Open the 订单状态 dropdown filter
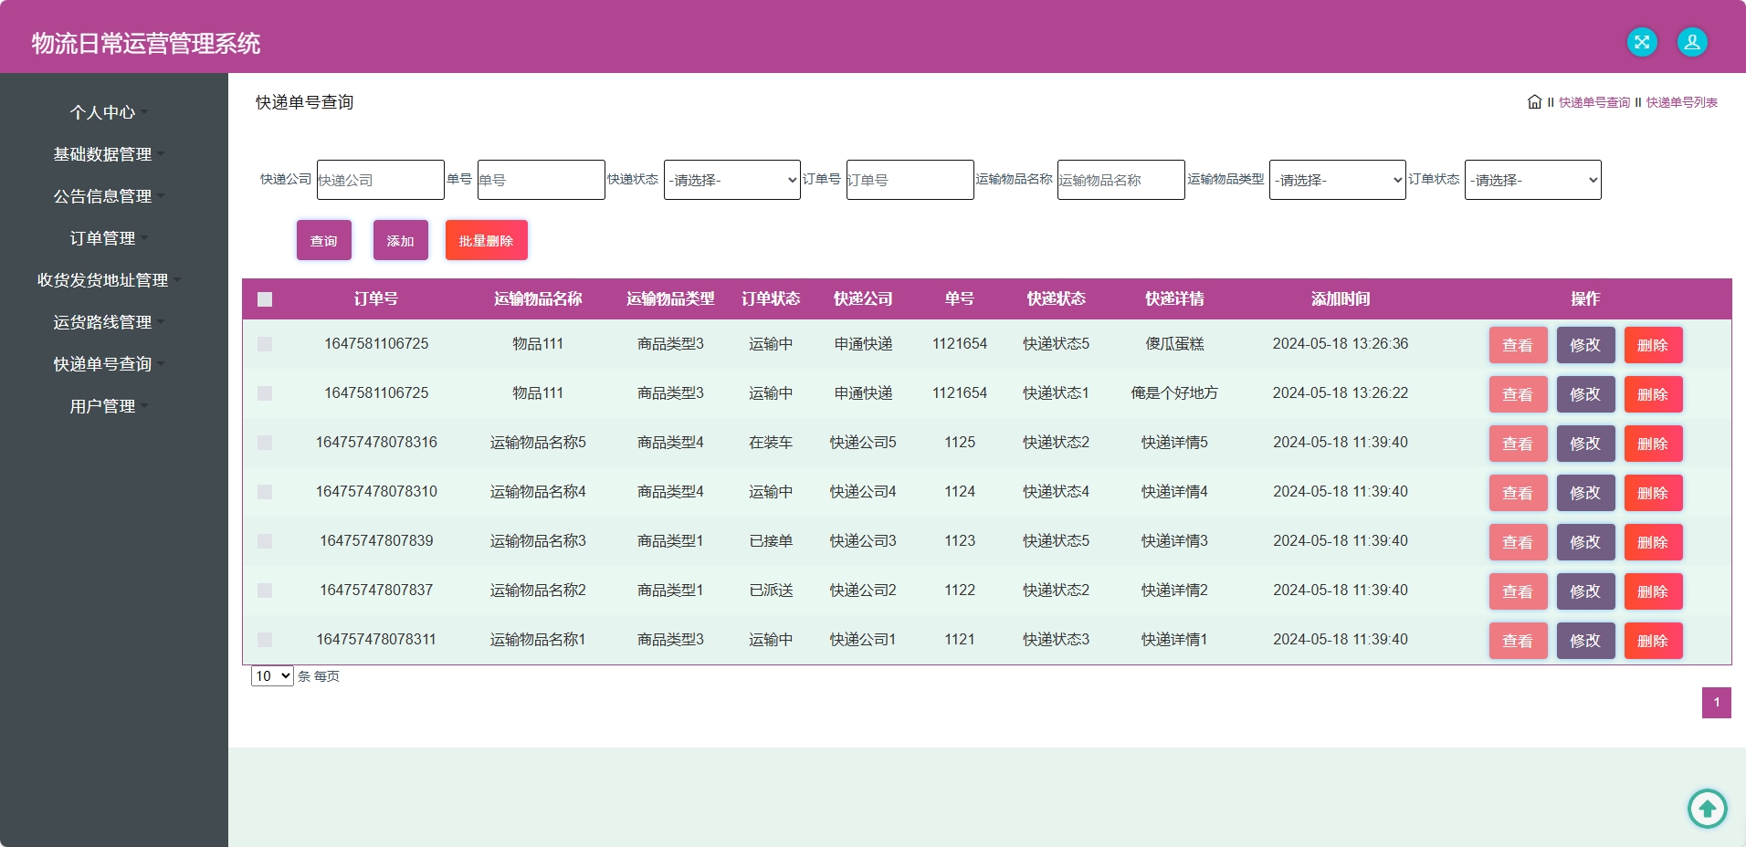The width and height of the screenshot is (1746, 847). pyautogui.click(x=1532, y=180)
